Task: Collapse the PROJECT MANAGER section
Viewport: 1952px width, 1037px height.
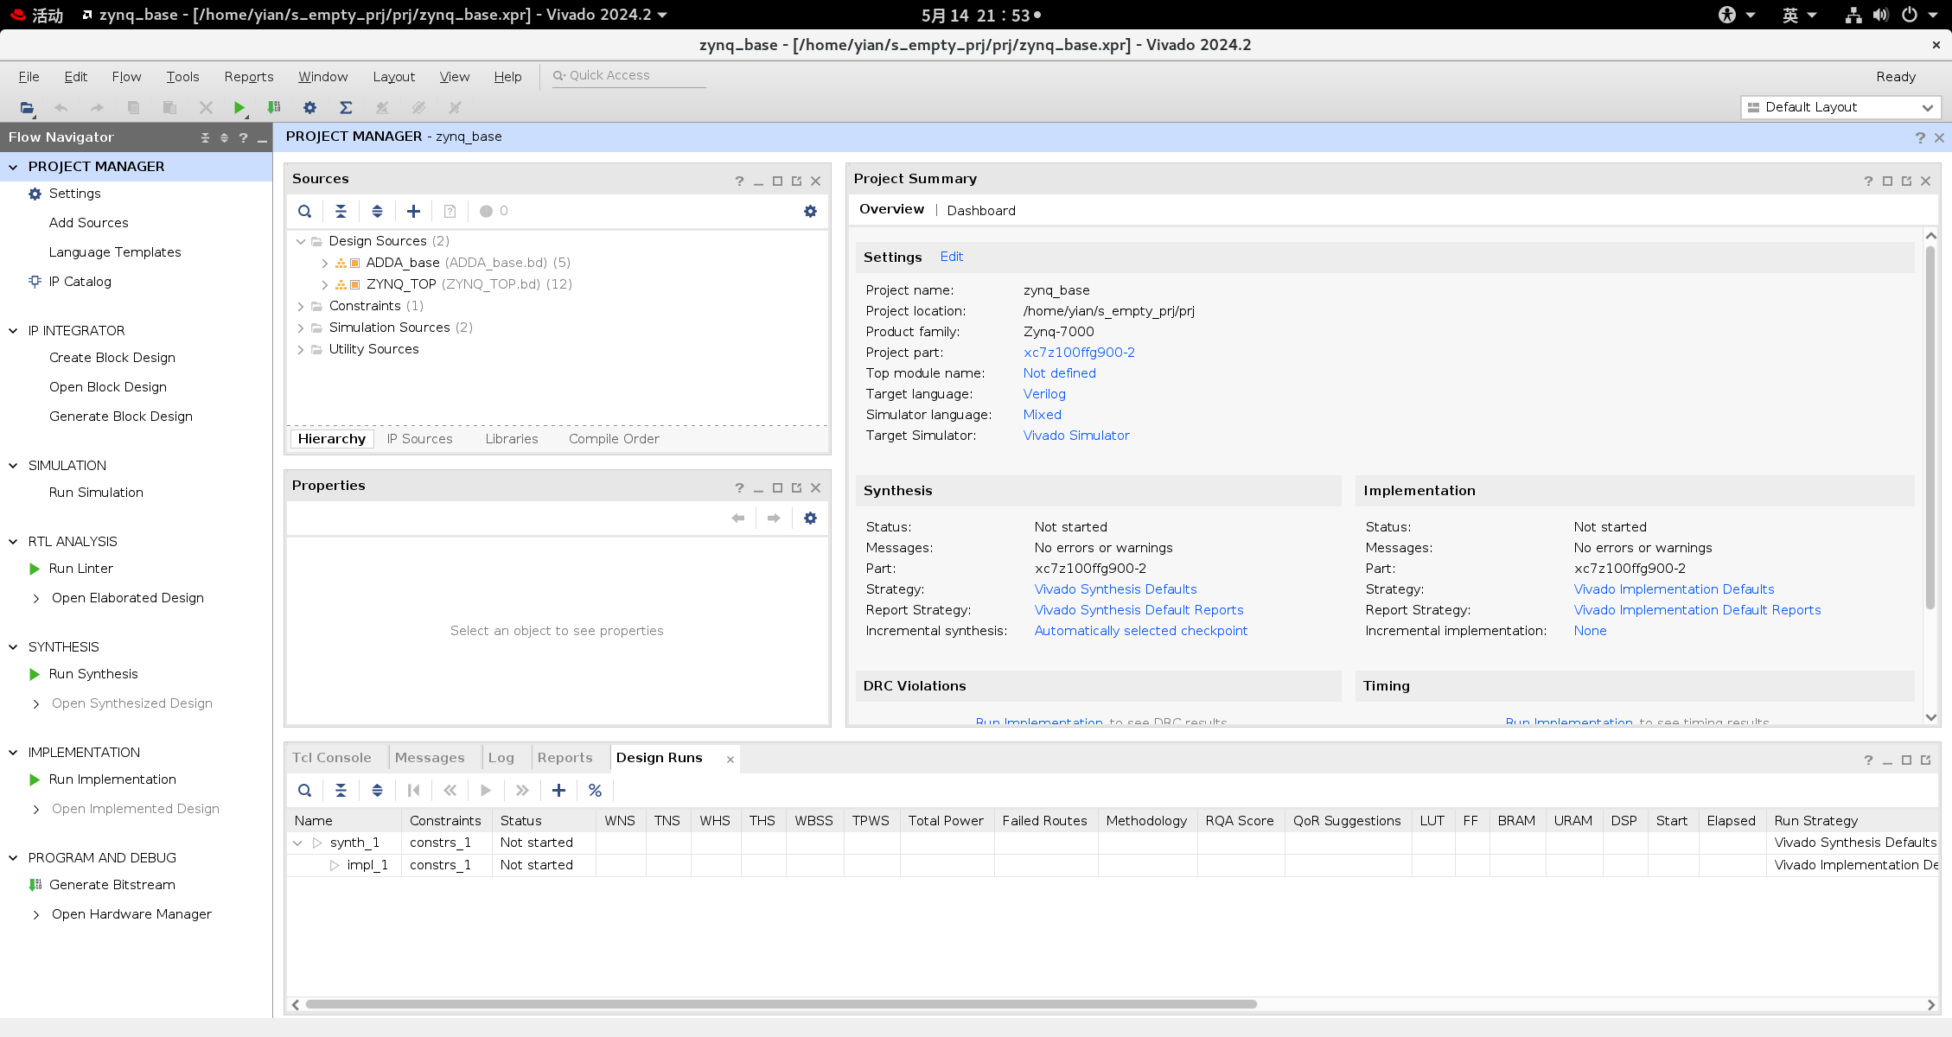Action: [13, 167]
